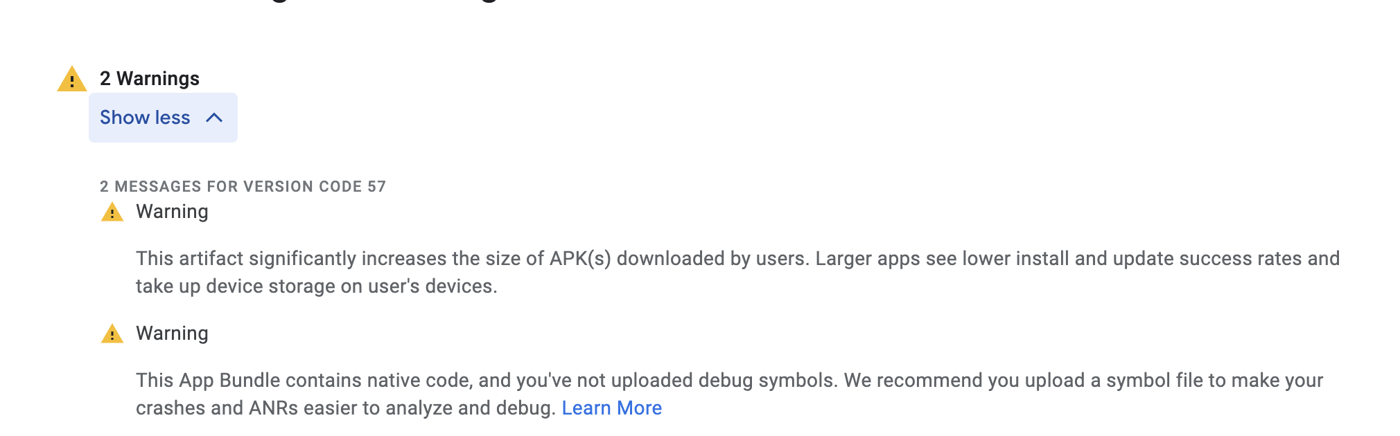Screen dimensions: 1400x436
Task: Click the large yellow triangle beside 2 Warnings
Action: 71,80
